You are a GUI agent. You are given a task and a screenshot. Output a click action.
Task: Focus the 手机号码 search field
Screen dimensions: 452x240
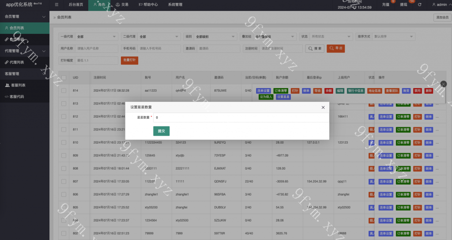click(159, 48)
